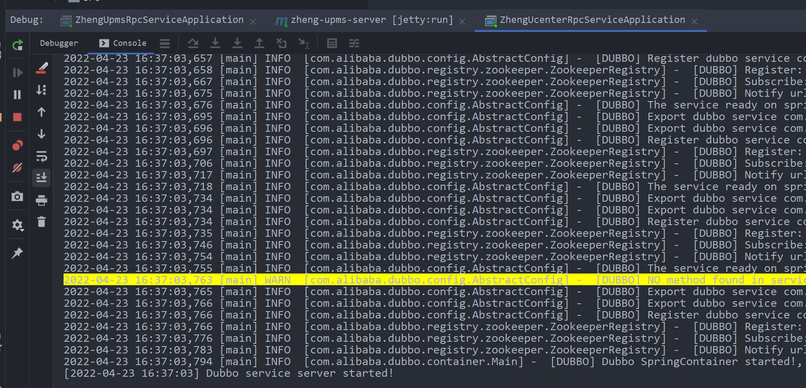Toggle Mute Breakpoints crossed-circle icon
The height and width of the screenshot is (388, 806).
pyautogui.click(x=17, y=168)
